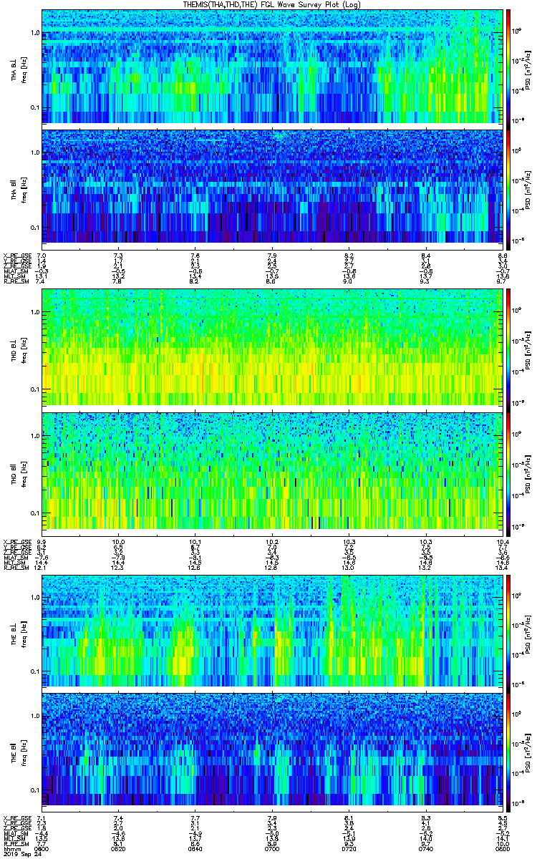Click the 0.1 frequency tick on THE B∥ axis
This screenshot has height=859, width=537.
35,790
